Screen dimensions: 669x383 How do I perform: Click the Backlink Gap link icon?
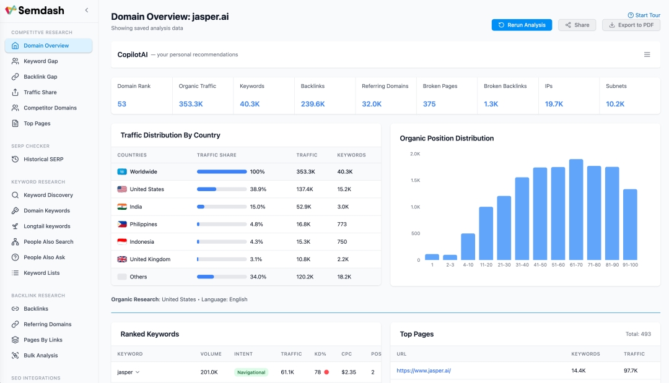15,77
